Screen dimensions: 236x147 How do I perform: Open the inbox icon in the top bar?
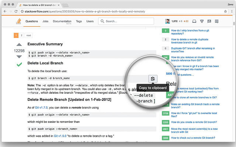point(194,21)
